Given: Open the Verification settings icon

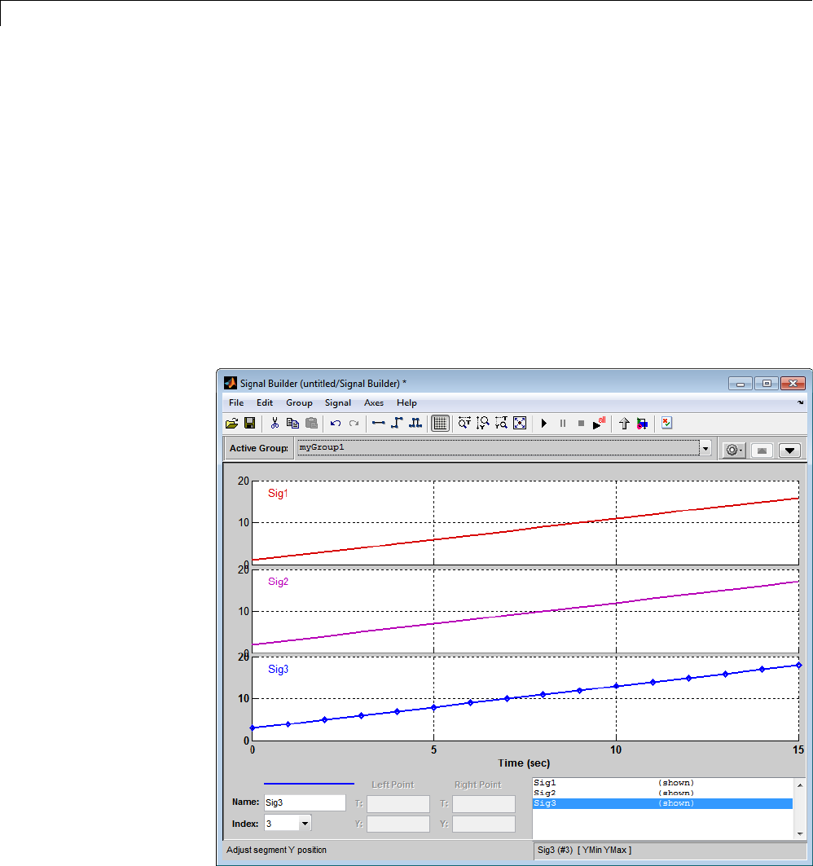Looking at the screenshot, I should (x=666, y=423).
